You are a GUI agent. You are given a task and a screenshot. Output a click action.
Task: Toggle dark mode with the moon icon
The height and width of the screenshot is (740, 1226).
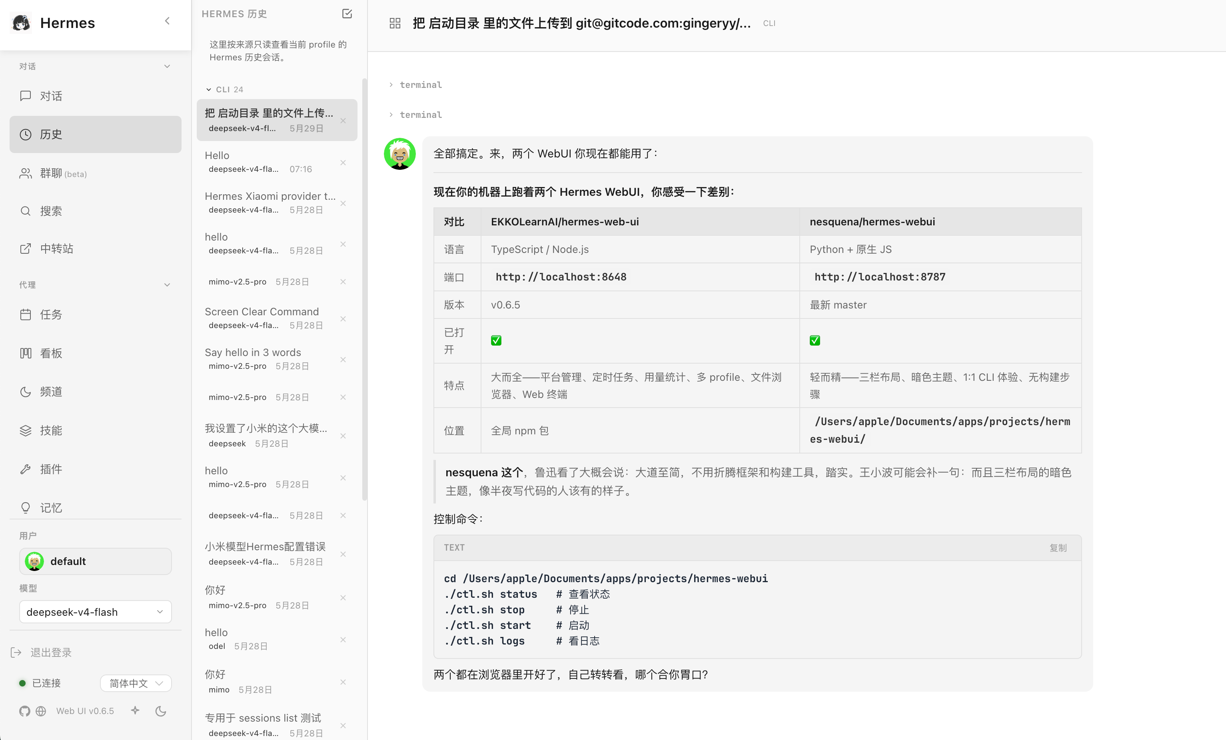(x=160, y=711)
